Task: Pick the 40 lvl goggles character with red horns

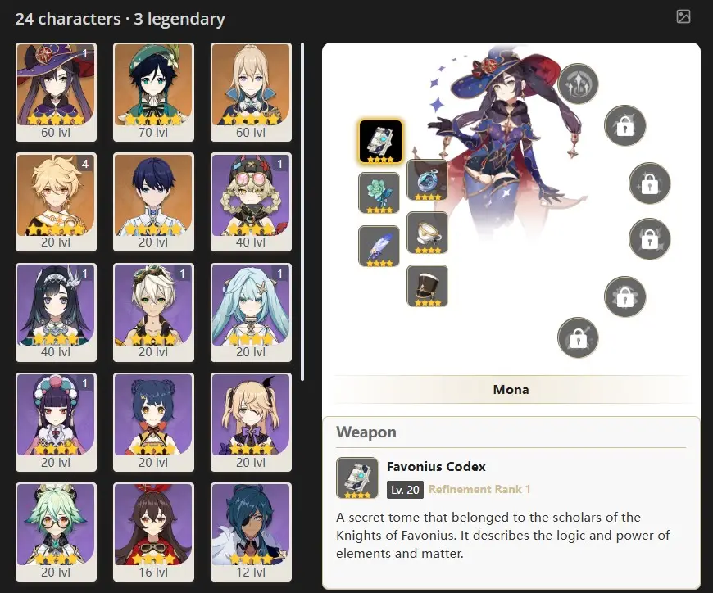Action: [251, 201]
